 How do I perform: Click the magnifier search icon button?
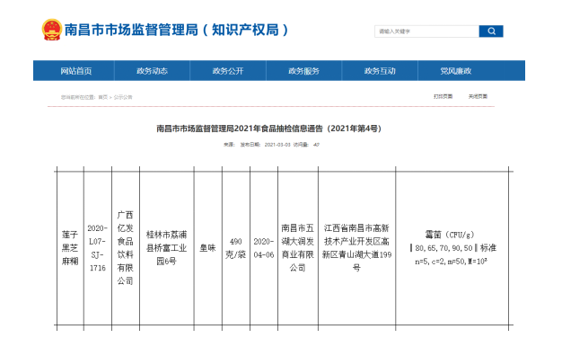coord(491,31)
